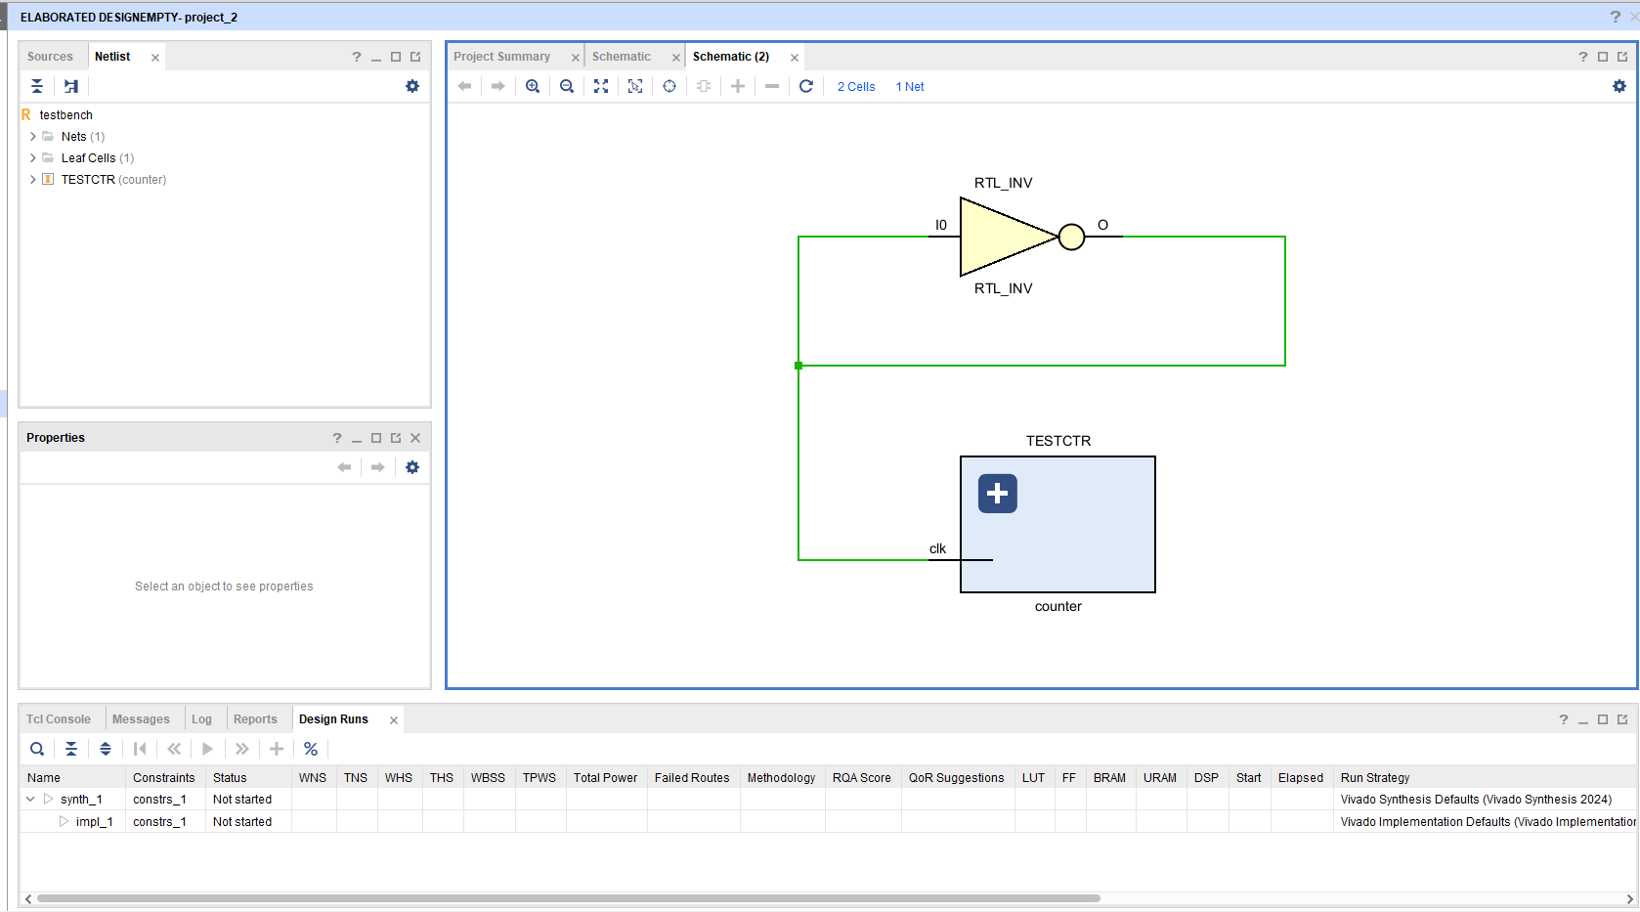This screenshot has width=1640, height=912.
Task: Click Collapse All icon in Netlist panel
Action: click(37, 86)
